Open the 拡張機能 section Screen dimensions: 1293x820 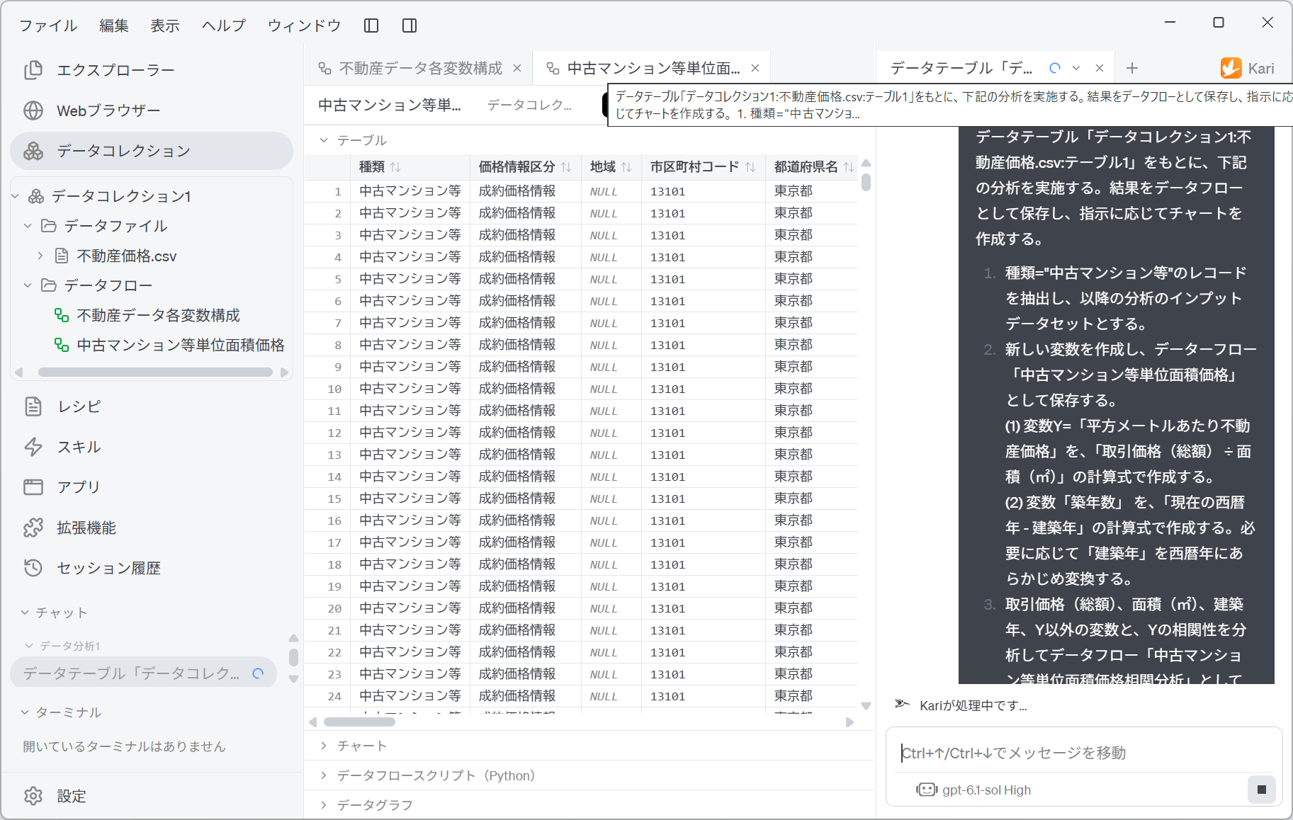coord(152,528)
